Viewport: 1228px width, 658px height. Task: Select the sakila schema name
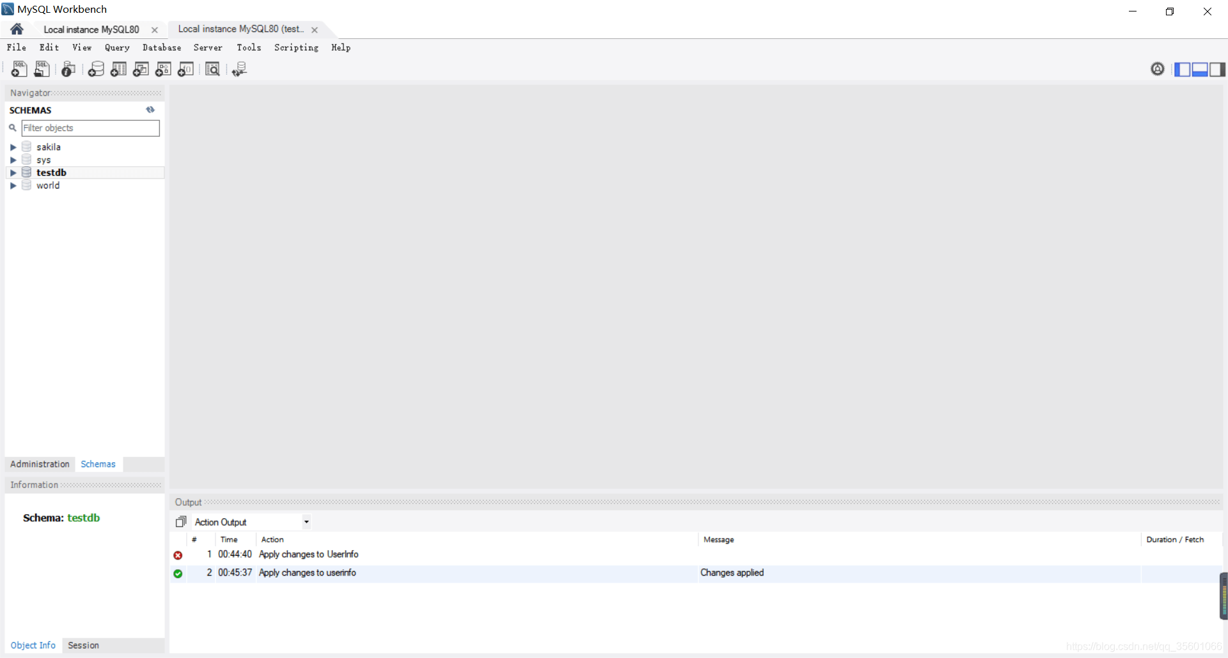click(49, 147)
